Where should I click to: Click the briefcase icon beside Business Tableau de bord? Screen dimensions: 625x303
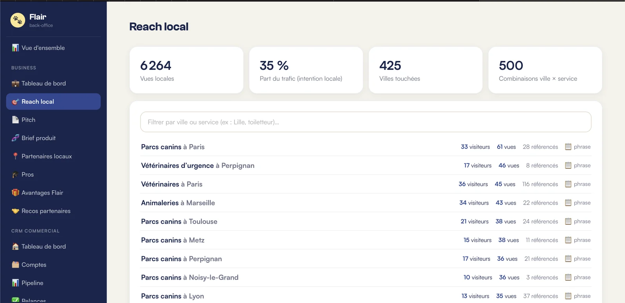[x=15, y=83]
